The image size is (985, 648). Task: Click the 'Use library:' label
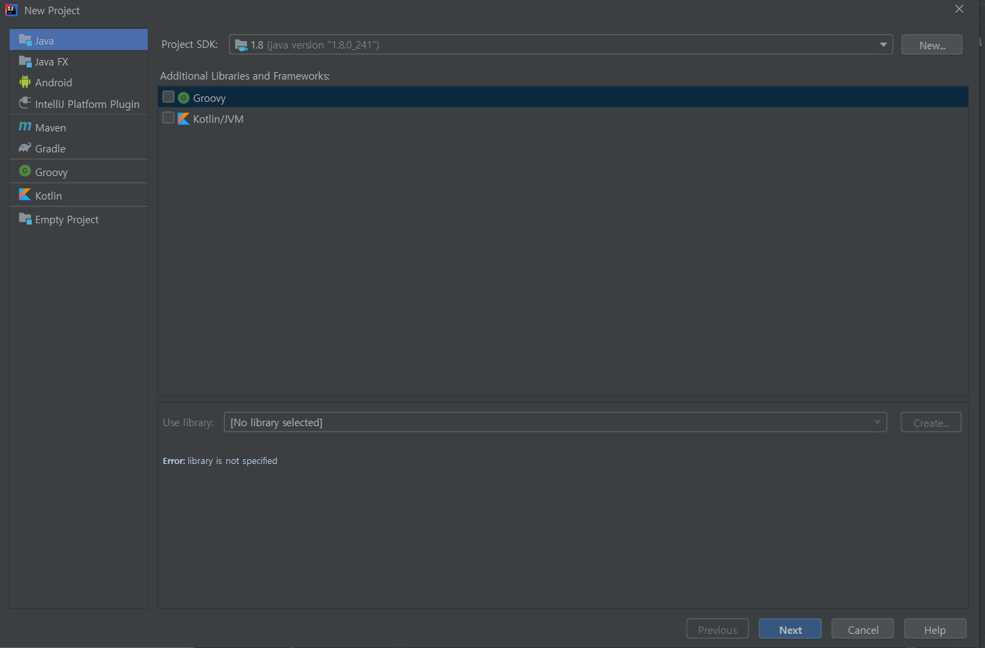pos(188,423)
